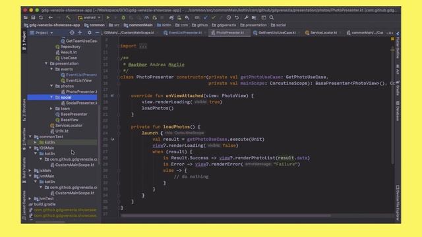Collapse the photos folder arrow

coord(51,86)
